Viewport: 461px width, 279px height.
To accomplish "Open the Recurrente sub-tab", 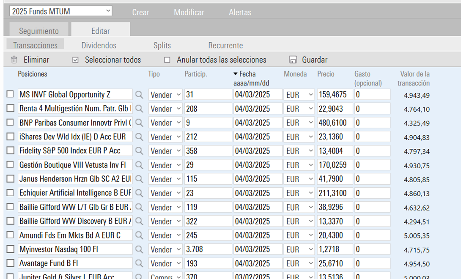I will coord(225,45).
